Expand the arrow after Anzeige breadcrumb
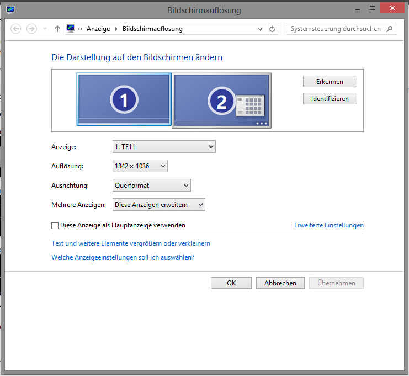This screenshot has height=376, width=409. (x=116, y=29)
